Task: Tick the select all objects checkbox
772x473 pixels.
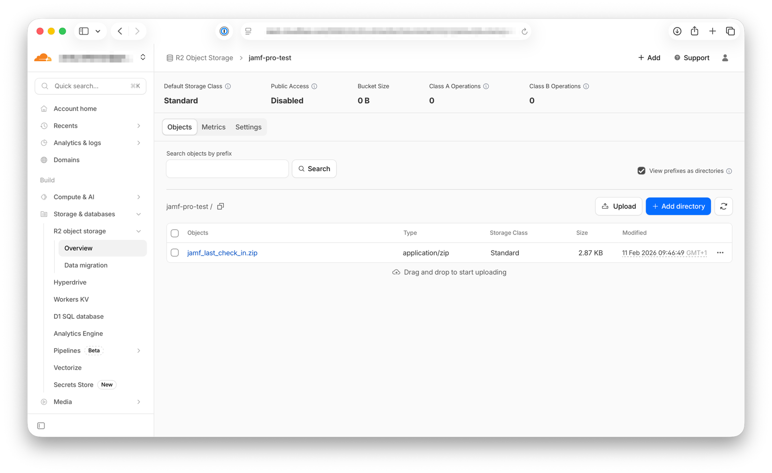Action: (x=175, y=233)
